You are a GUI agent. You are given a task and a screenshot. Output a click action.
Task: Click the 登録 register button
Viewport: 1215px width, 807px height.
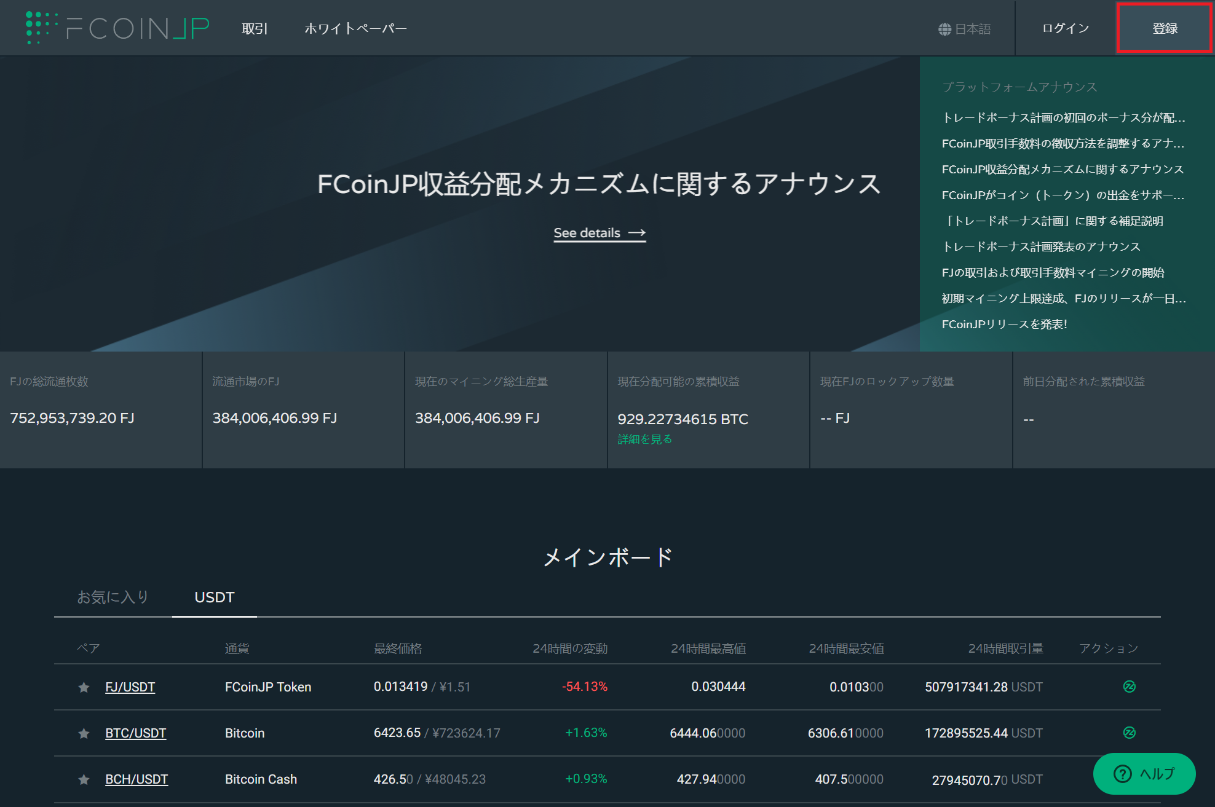[1165, 28]
